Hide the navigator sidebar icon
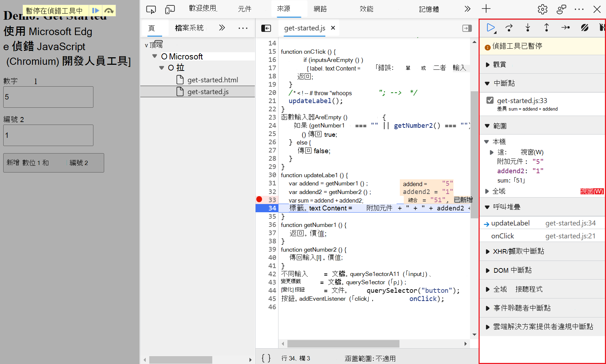The width and height of the screenshot is (606, 364). pyautogui.click(x=266, y=28)
